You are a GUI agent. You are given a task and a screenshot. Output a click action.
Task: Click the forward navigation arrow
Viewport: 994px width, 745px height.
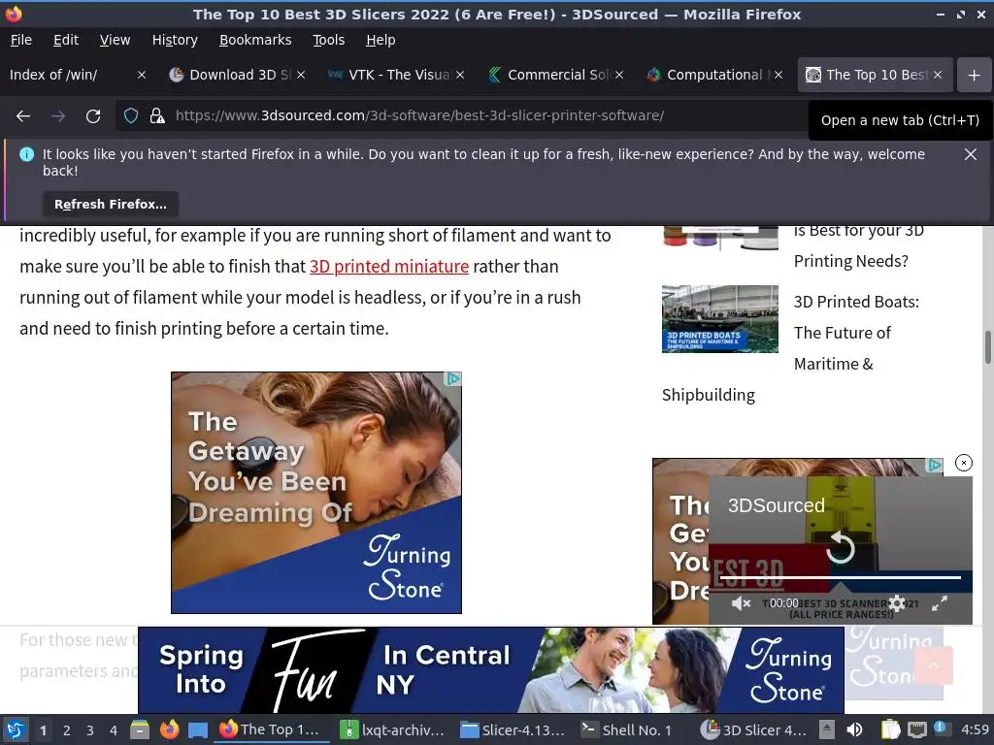pyautogui.click(x=57, y=116)
